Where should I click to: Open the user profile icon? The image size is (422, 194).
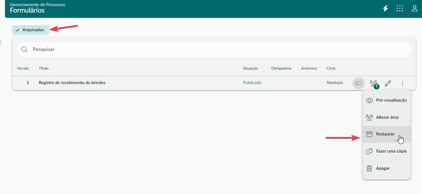pos(414,9)
